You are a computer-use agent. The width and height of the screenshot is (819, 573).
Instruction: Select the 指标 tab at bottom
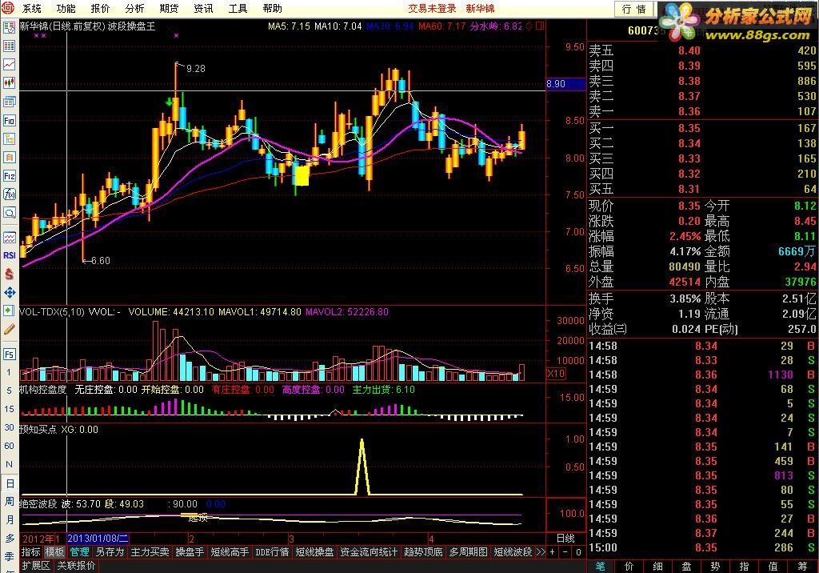click(31, 552)
